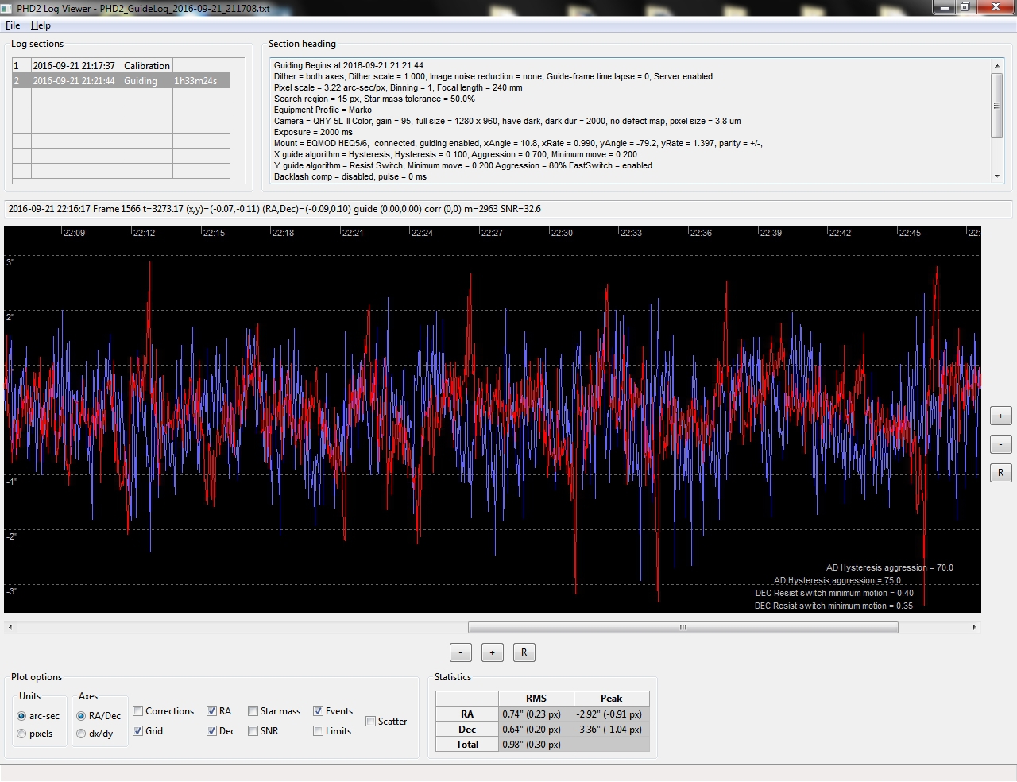
Task: Open the Help menu
Action: 41,25
